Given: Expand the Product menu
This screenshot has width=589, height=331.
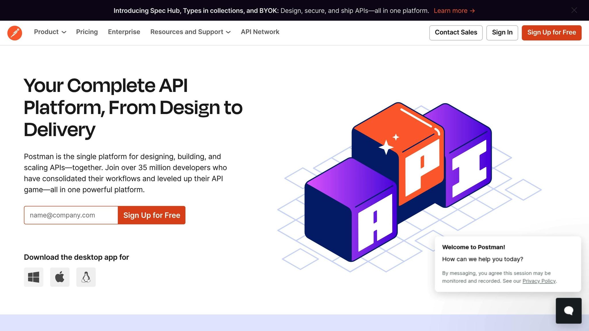Looking at the screenshot, I should click(x=50, y=32).
